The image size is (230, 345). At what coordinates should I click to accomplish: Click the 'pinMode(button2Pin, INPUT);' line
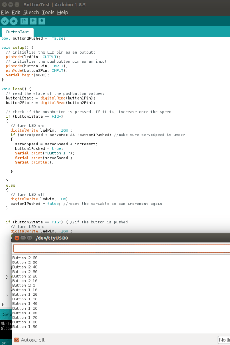coord(37,70)
